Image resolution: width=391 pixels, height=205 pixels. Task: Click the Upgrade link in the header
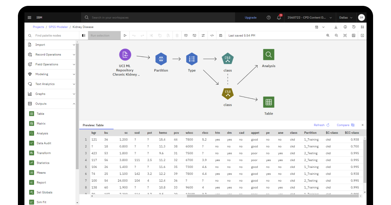(250, 17)
